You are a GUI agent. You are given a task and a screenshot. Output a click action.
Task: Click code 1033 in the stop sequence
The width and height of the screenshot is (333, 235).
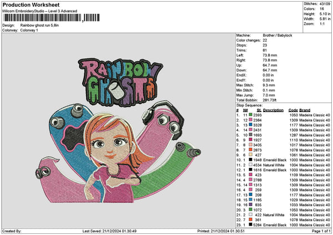[x=294, y=205]
